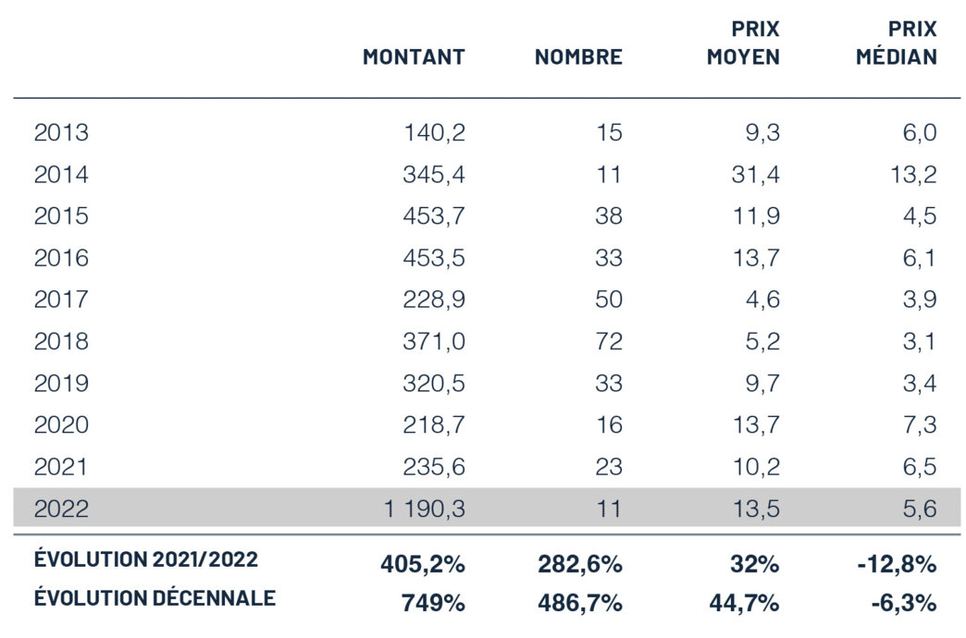Click the 282,6% nombre evolution value
Screen dimensions: 966x638
point(580,562)
